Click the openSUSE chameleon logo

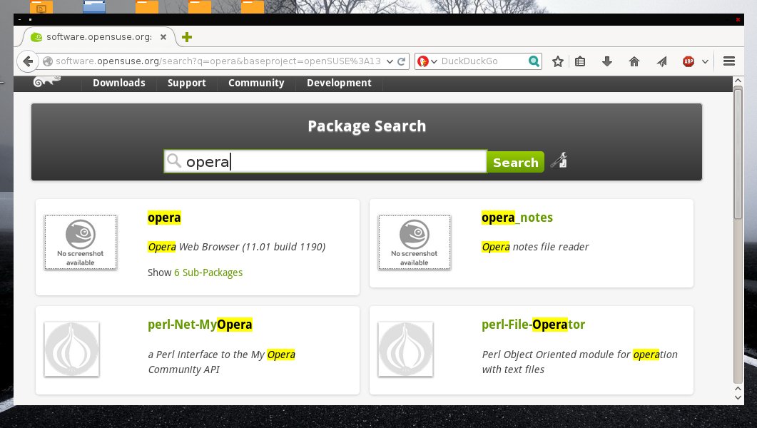46,81
